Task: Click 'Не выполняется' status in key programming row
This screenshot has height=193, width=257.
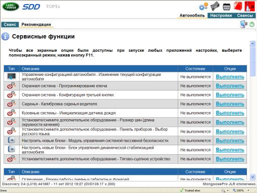Action: pos(195,86)
